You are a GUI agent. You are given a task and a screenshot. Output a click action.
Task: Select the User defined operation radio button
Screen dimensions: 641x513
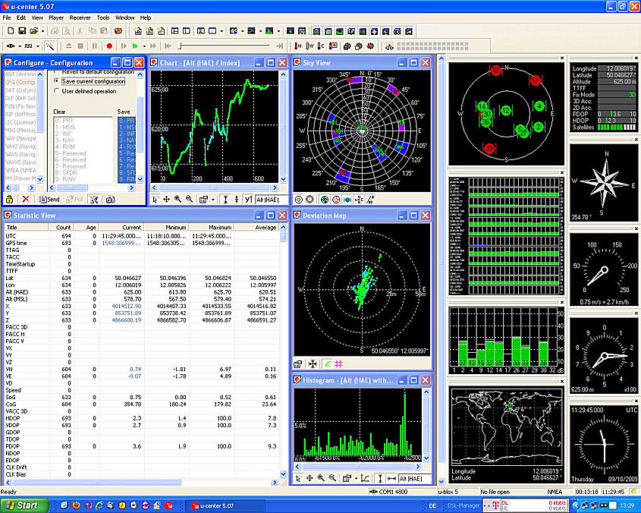(56, 91)
